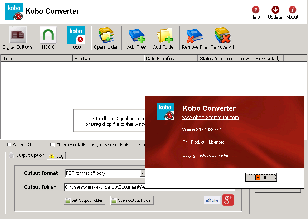Click Open Output Folder button
The width and height of the screenshot is (308, 219).
tap(132, 200)
